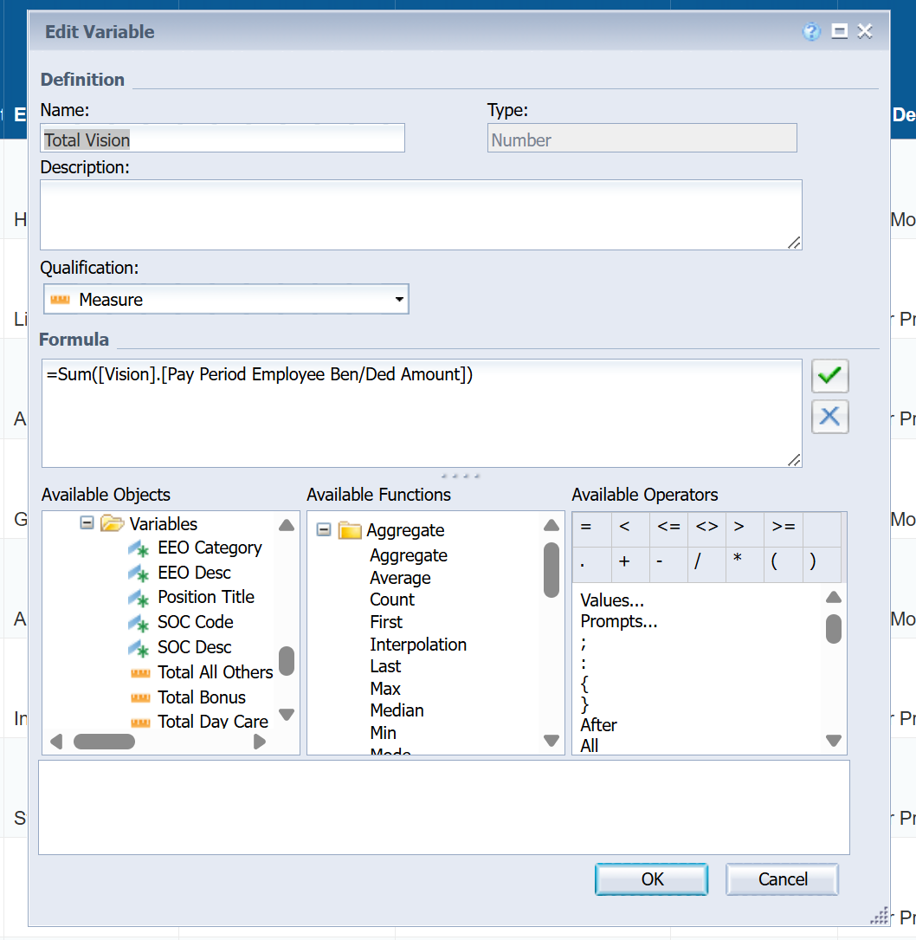Click the green checkmark validate formula icon
The image size is (916, 940).
click(829, 375)
